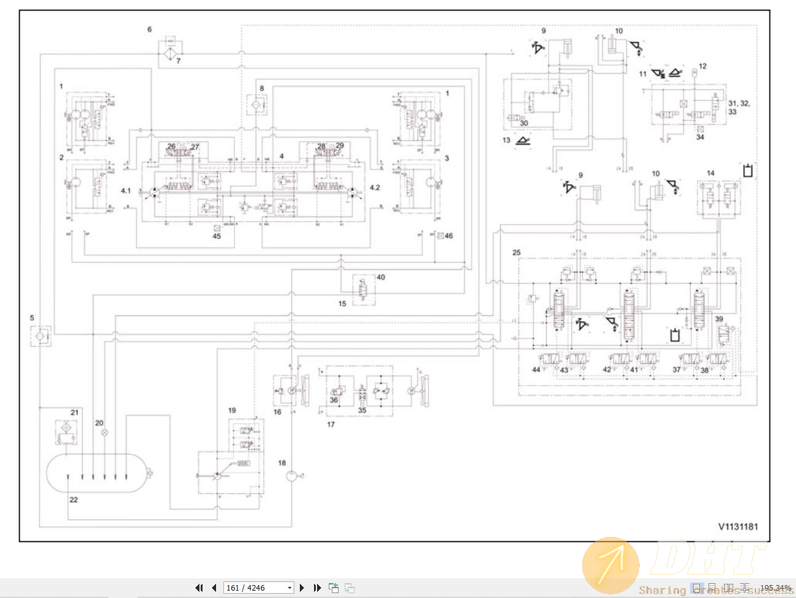Click component number 39 in the valve block
This screenshot has height=598, width=796.
coord(719,319)
